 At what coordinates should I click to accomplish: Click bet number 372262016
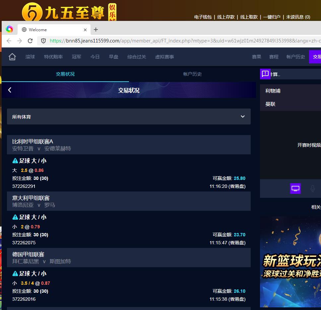tap(24, 299)
